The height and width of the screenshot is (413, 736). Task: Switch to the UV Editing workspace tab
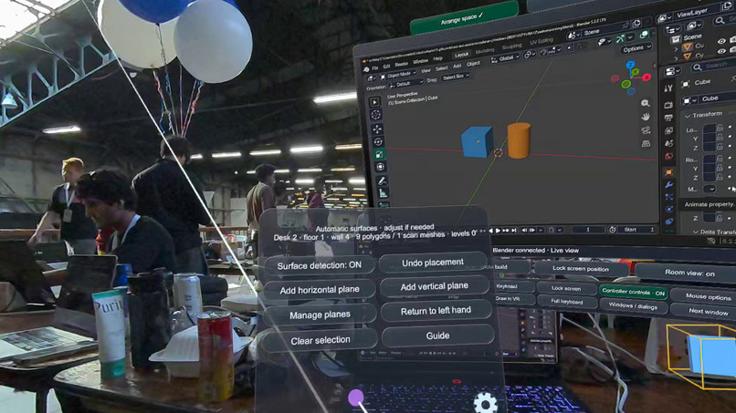point(541,42)
